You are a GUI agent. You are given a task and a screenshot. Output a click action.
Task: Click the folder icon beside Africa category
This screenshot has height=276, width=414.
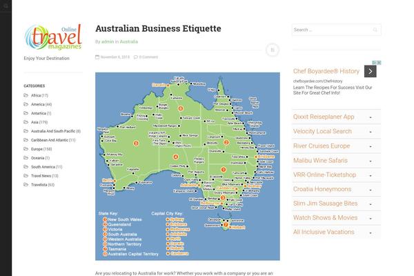click(x=26, y=95)
